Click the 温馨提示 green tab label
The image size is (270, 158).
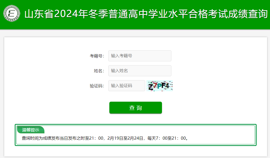(31, 130)
